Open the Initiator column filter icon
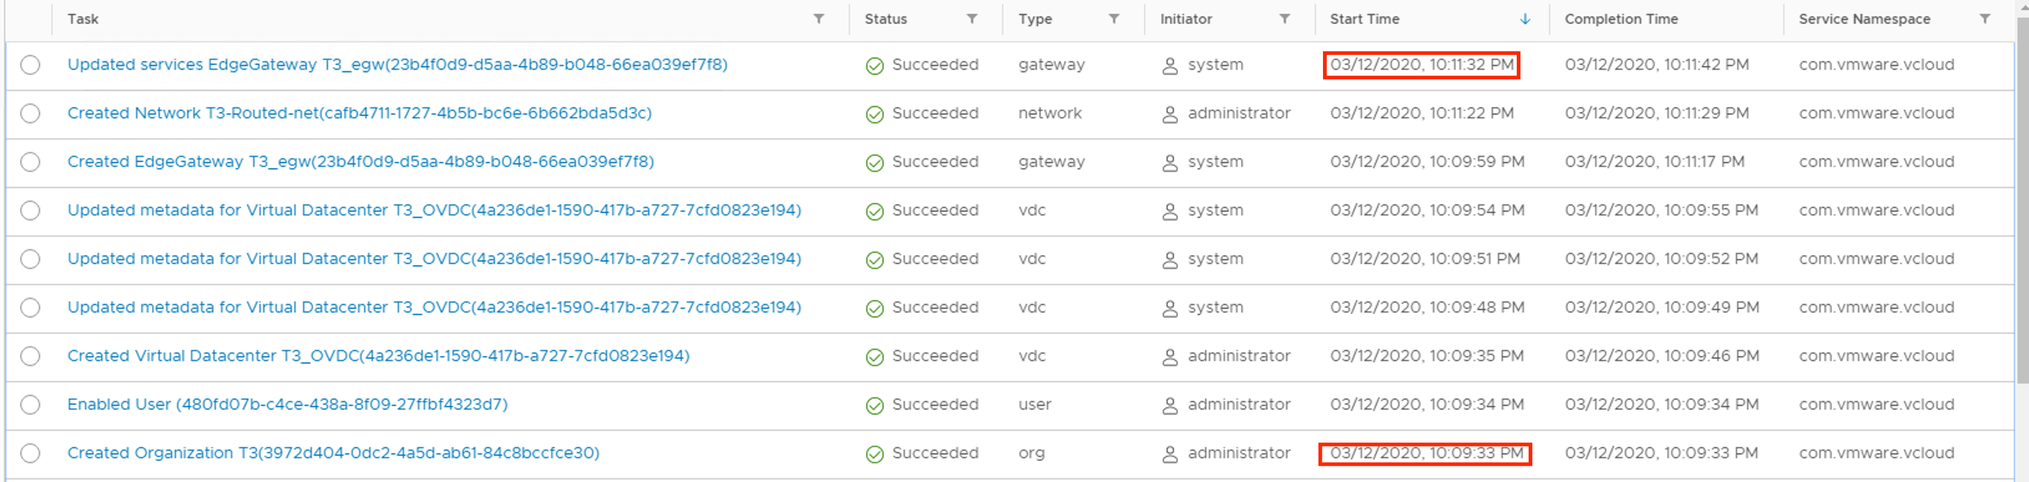This screenshot has width=2029, height=482. coord(1285,19)
